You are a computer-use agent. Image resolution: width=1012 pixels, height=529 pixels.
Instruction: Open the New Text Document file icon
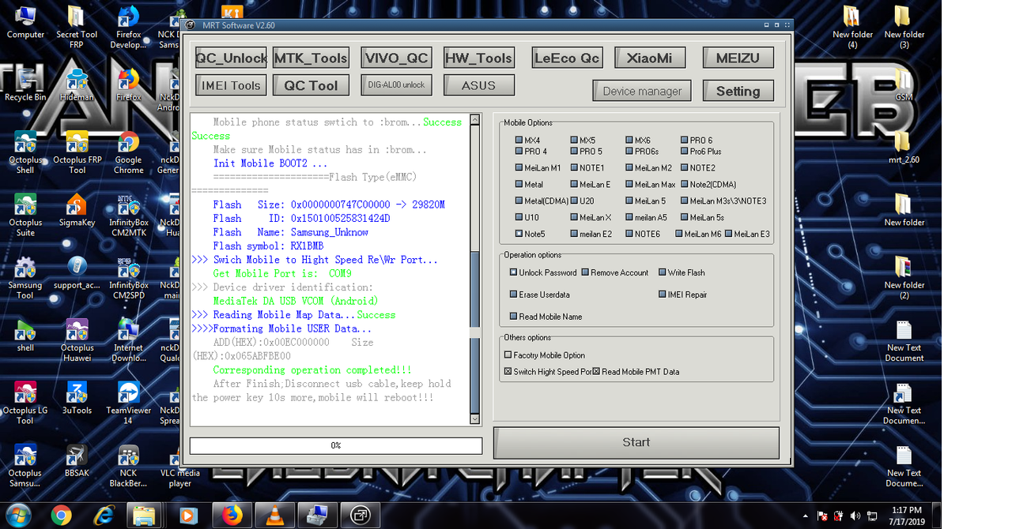(x=904, y=340)
